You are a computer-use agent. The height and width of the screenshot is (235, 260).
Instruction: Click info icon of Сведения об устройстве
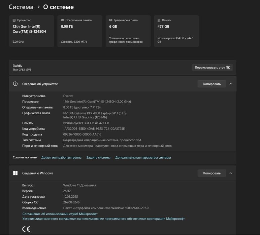15,84
